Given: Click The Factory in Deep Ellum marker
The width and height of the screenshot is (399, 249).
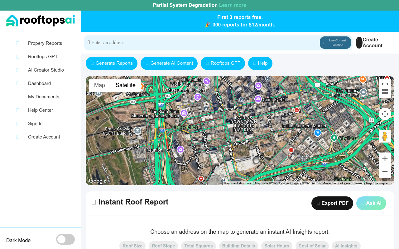Looking at the screenshot, I should tap(363, 92).
